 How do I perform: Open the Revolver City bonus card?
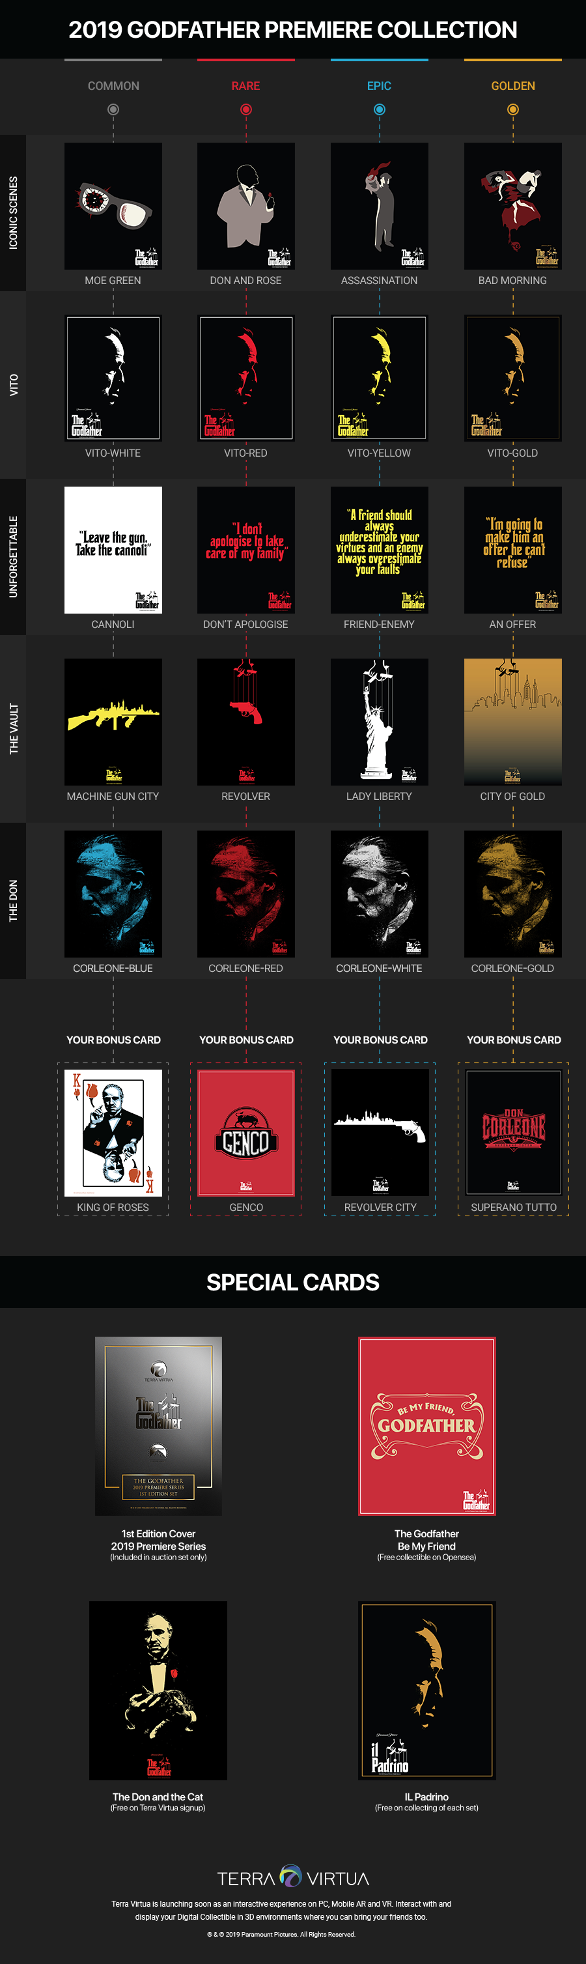(x=380, y=1133)
